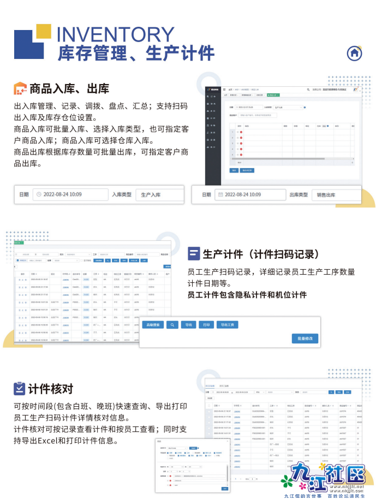Click the 保存 button under goods table

tap(234, 170)
